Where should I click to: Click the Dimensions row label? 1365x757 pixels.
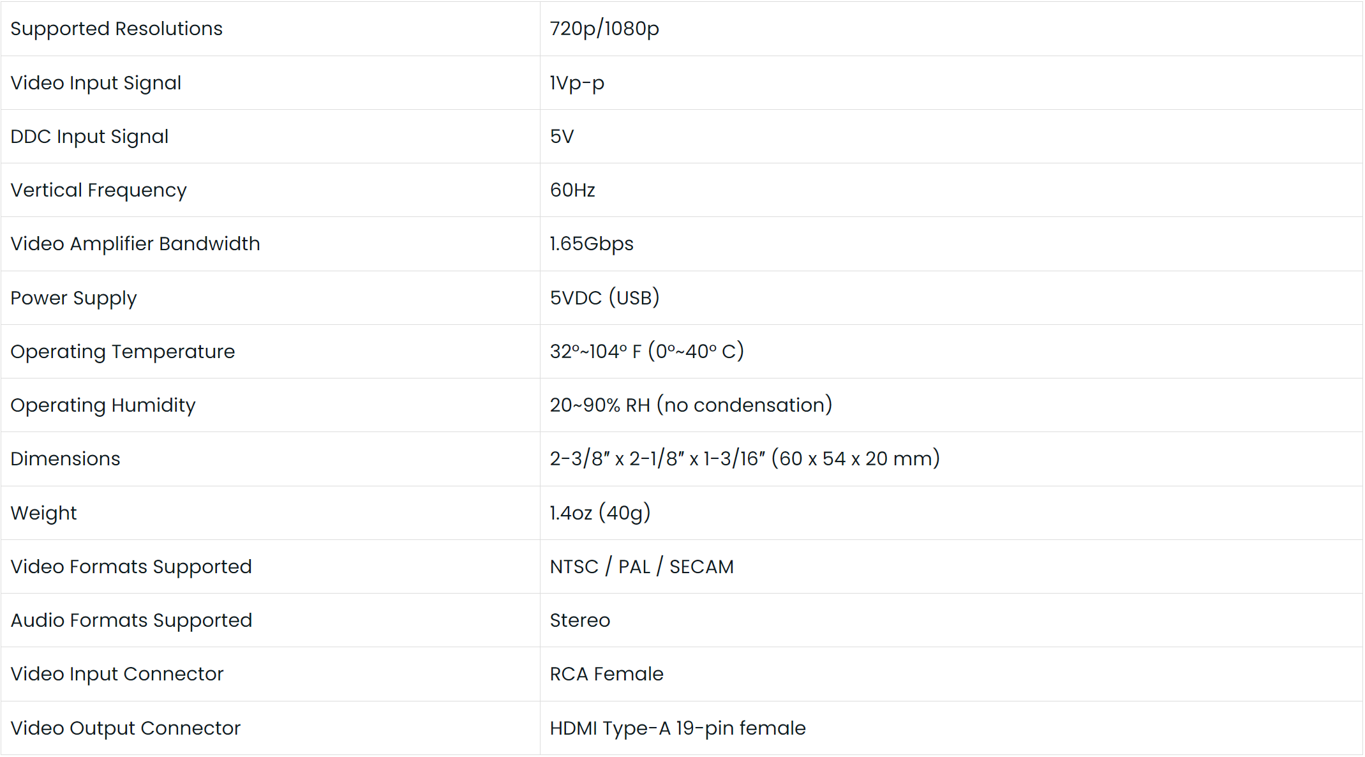point(65,459)
